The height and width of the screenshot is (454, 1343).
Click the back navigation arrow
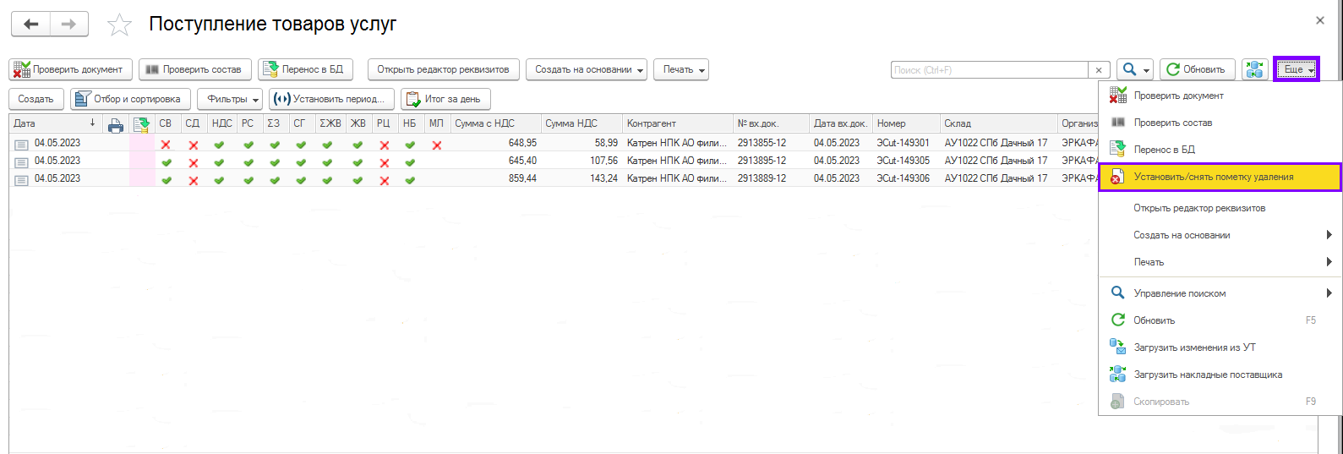coord(31,25)
